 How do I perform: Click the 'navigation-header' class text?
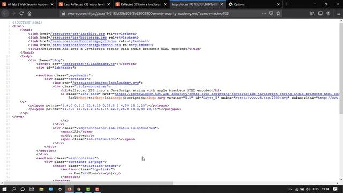pos(100,166)
